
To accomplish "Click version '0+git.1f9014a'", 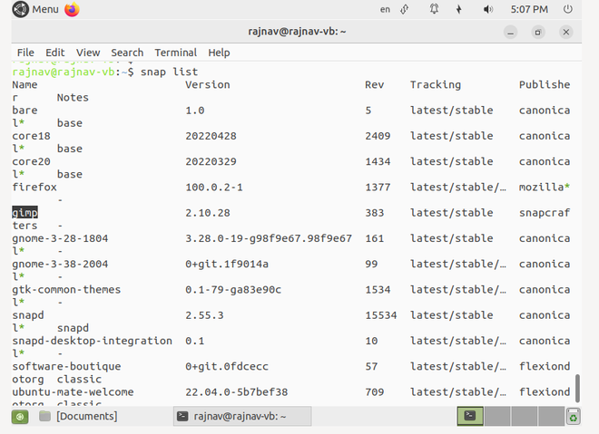I will click(227, 264).
